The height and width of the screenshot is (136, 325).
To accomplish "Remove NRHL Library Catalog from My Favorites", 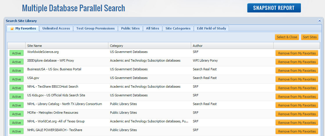I will [297, 105].
